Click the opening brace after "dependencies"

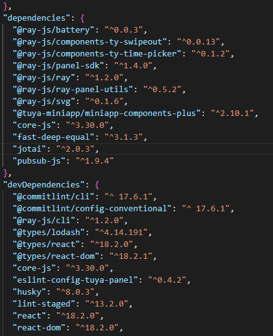click(82, 18)
